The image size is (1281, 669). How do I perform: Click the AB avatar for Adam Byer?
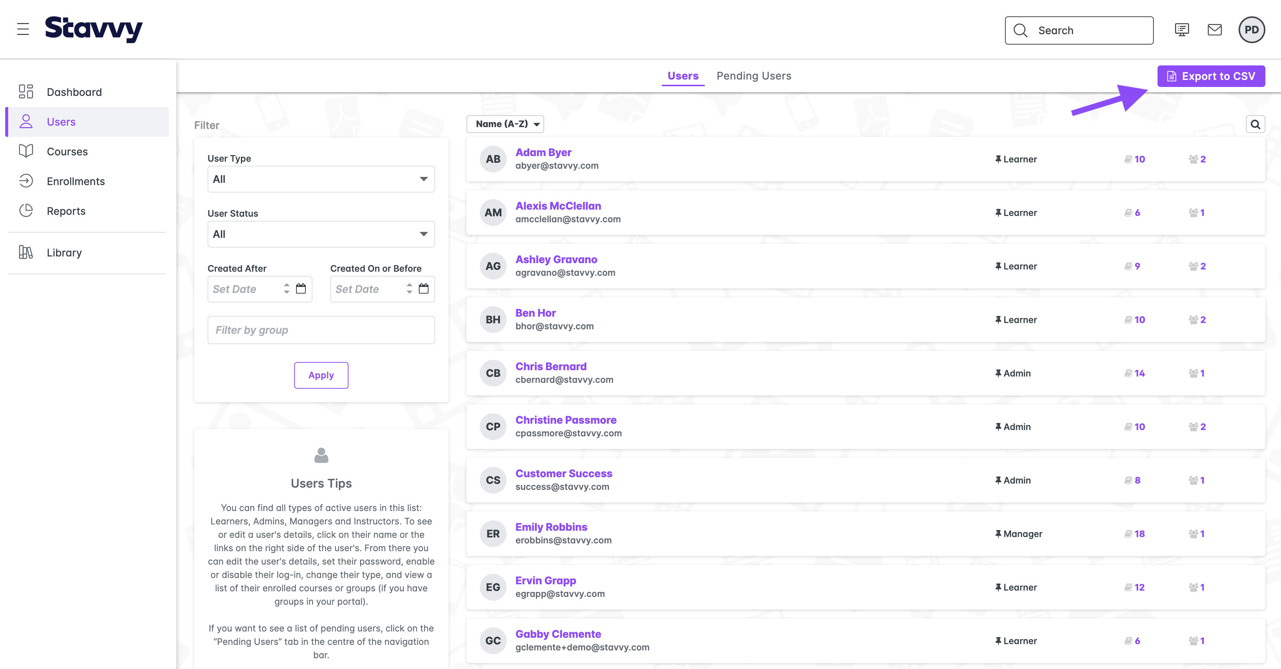coord(493,159)
